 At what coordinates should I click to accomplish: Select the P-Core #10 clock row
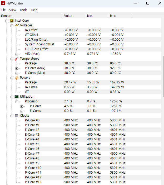pyautogui.click(x=93, y=168)
